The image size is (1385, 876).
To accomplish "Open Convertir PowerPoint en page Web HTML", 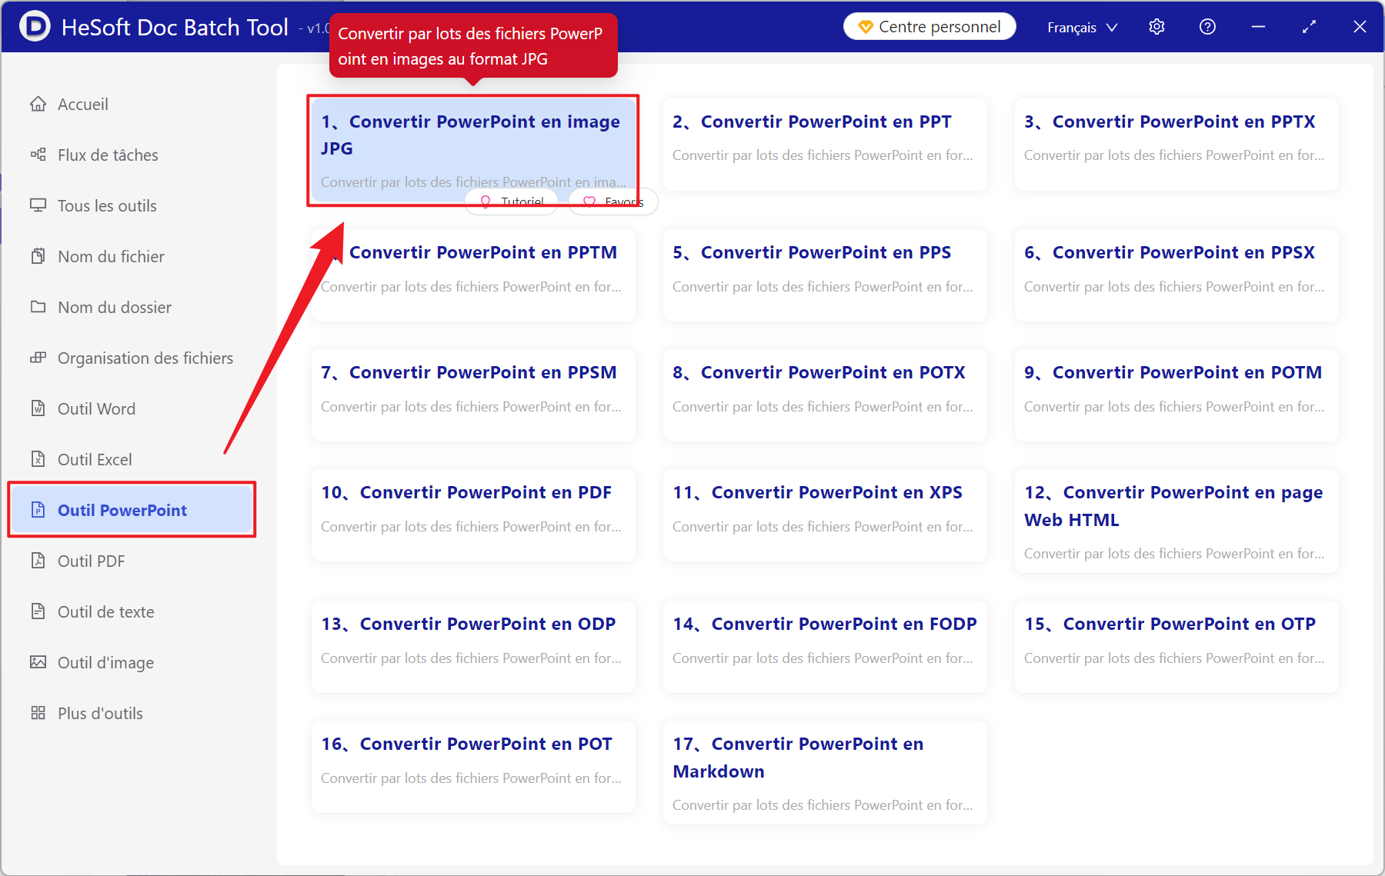I will 1176,521.
